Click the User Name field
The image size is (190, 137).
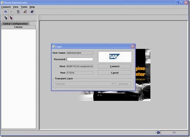pyautogui.click(x=80, y=53)
